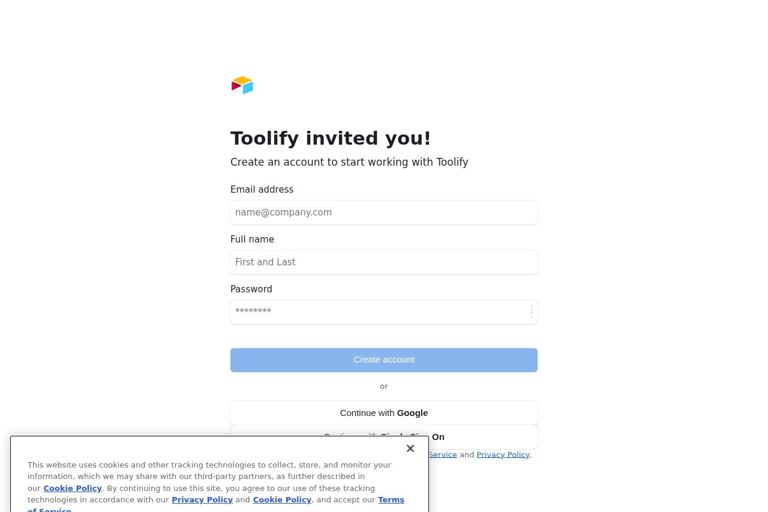Open the Terms of Service link beside Privacy Policy
The image size is (768, 512).
point(443,455)
